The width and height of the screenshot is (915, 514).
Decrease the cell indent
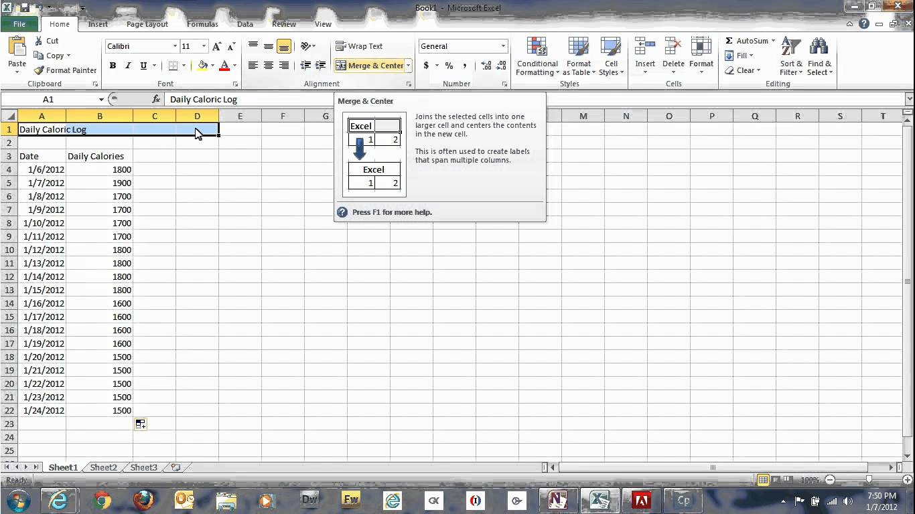tap(305, 66)
